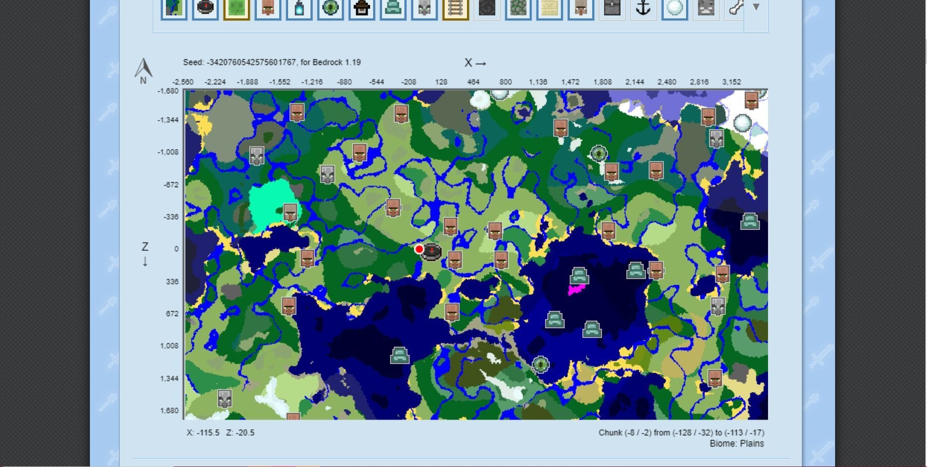Click the Jungle Temple mossy stone icon

518,8
